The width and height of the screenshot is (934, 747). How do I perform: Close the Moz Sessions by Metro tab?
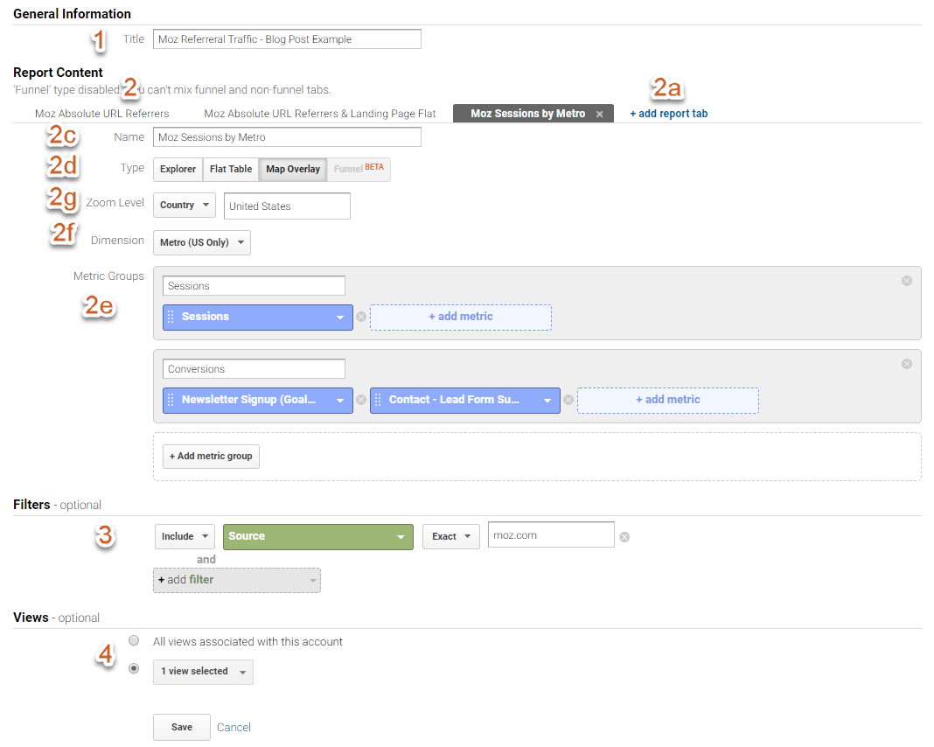point(599,115)
